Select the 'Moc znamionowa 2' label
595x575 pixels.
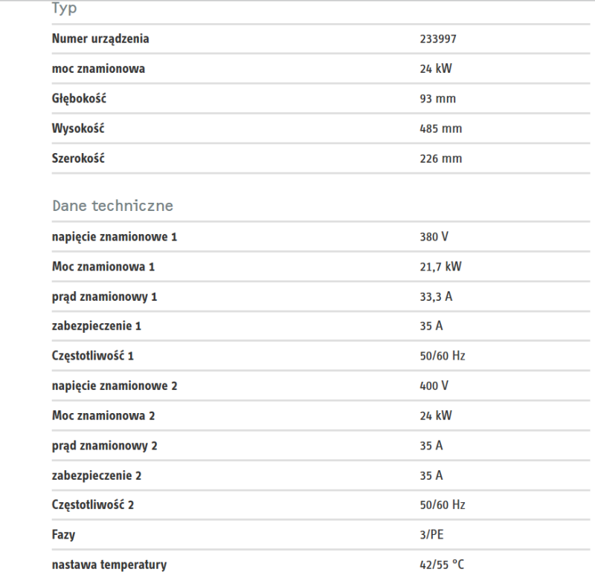(103, 416)
